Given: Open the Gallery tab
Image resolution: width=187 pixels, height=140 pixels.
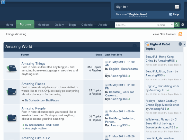Looking at the screenshot, I should tap(59, 25).
